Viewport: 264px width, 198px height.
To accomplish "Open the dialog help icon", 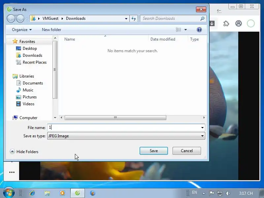I will pos(199,30).
